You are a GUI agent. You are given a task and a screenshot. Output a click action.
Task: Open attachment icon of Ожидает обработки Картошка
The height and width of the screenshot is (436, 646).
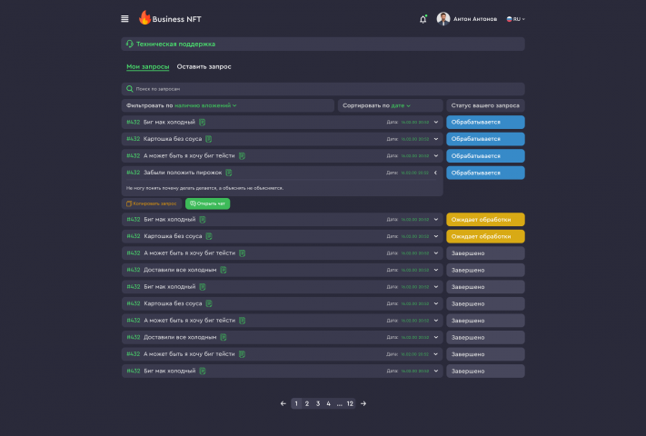tap(209, 236)
